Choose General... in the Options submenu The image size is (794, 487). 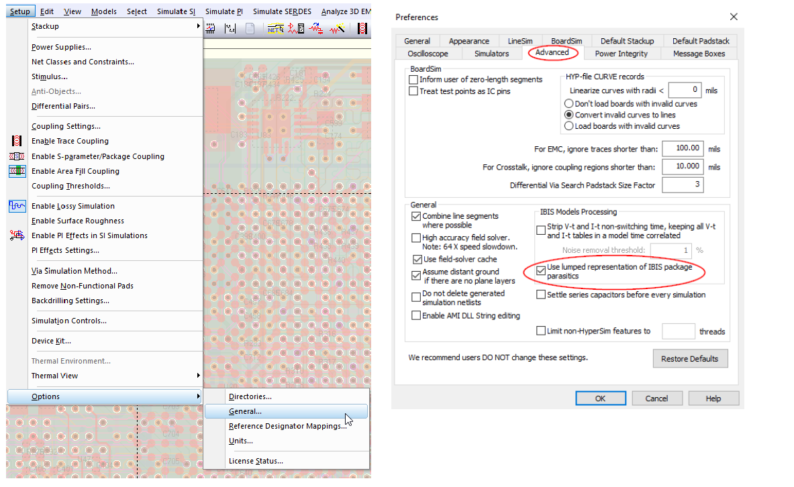coord(286,411)
